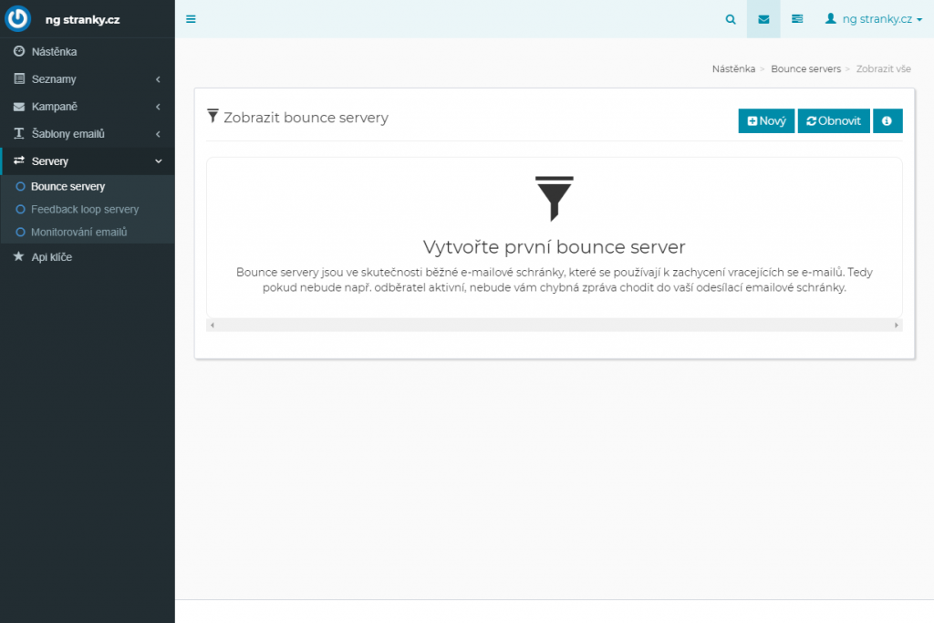Select Feedback loop servery submenu item

point(84,209)
